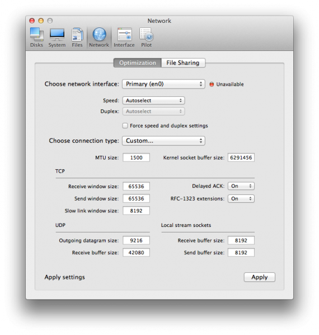Viewport: 319px width, 335px height.
Task: Open the Interface toolbar pane
Action: pos(124,38)
